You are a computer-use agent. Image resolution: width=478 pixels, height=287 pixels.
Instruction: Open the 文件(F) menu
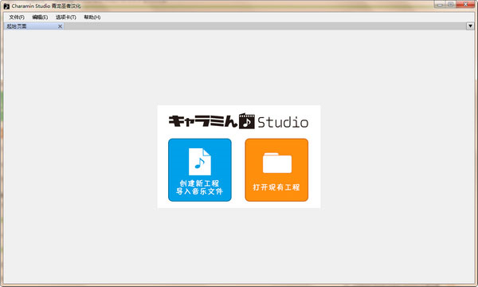click(17, 17)
